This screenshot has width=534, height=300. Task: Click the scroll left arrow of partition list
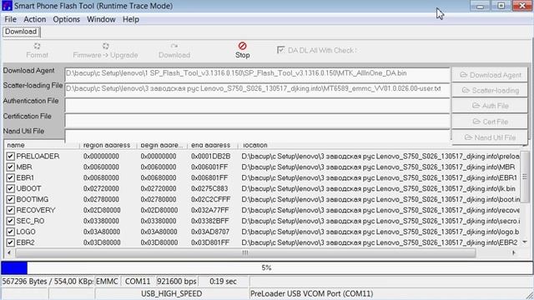point(9,252)
